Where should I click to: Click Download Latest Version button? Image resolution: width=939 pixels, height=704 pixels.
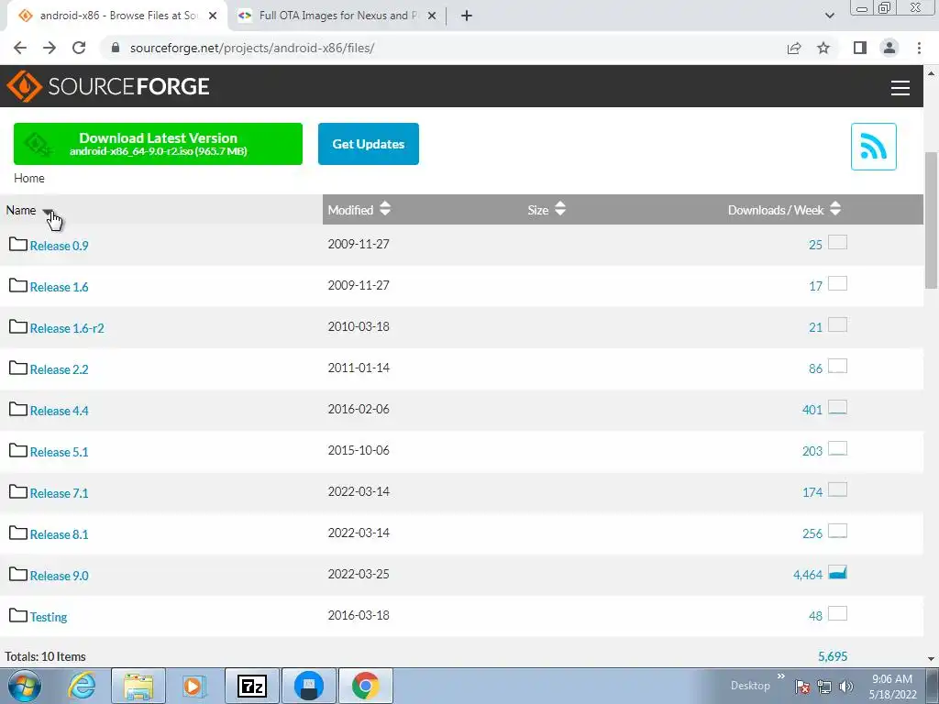pyautogui.click(x=158, y=144)
